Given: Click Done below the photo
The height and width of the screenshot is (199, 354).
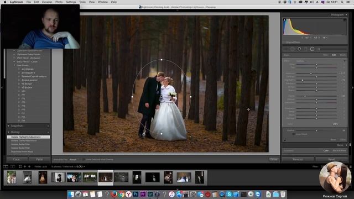Looking at the screenshot, I should click(x=274, y=159).
